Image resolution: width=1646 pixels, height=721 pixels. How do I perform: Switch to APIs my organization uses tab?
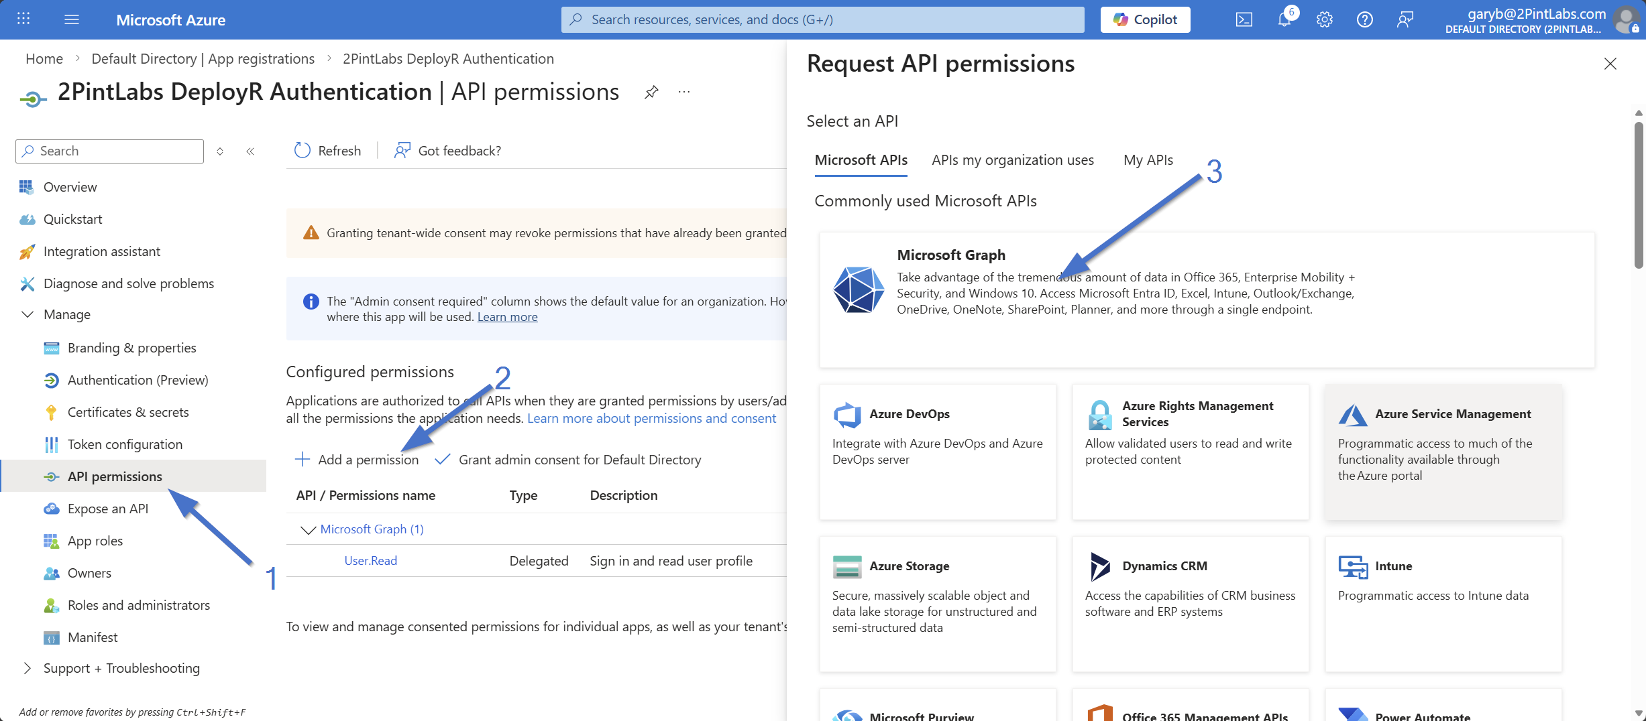(1012, 160)
